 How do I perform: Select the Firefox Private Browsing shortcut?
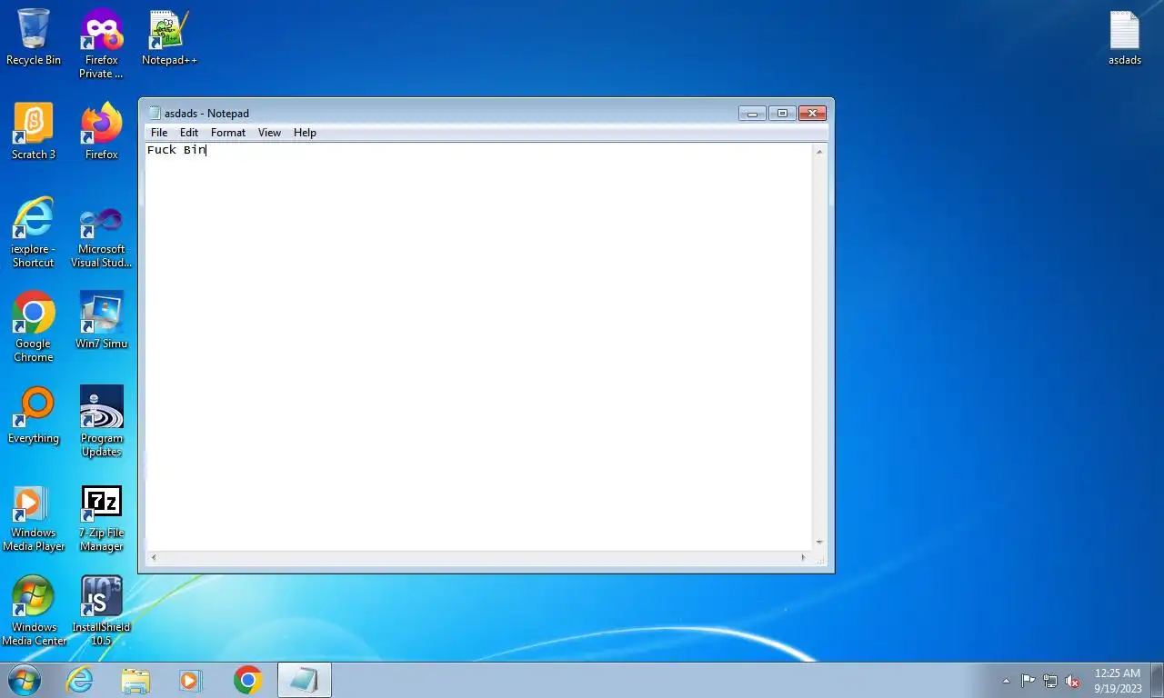(101, 44)
